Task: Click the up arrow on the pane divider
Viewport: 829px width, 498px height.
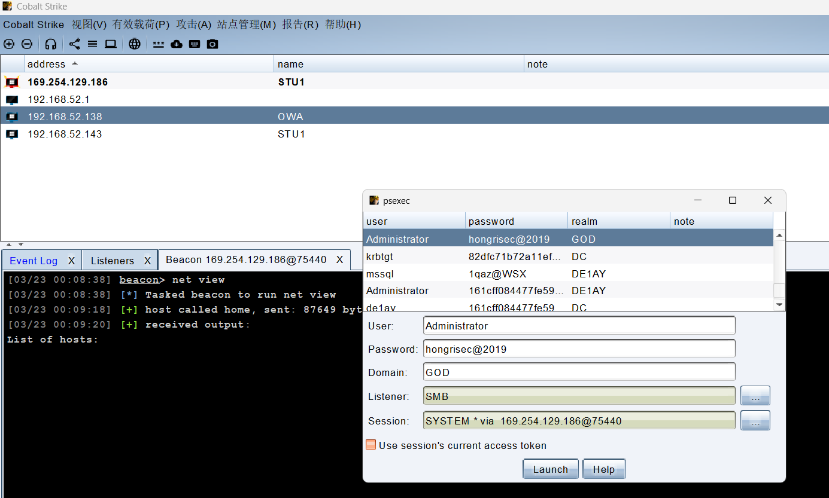Action: (x=10, y=245)
